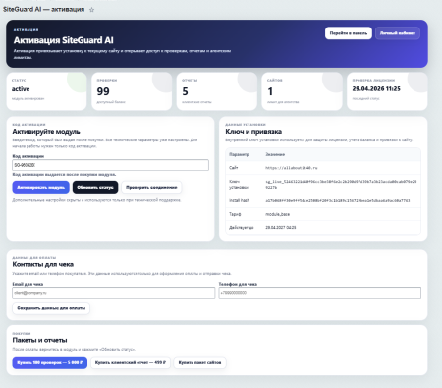Click the reports count value "5"

pos(185,91)
